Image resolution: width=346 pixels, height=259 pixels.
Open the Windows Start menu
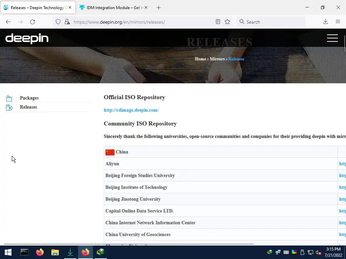pos(8,252)
